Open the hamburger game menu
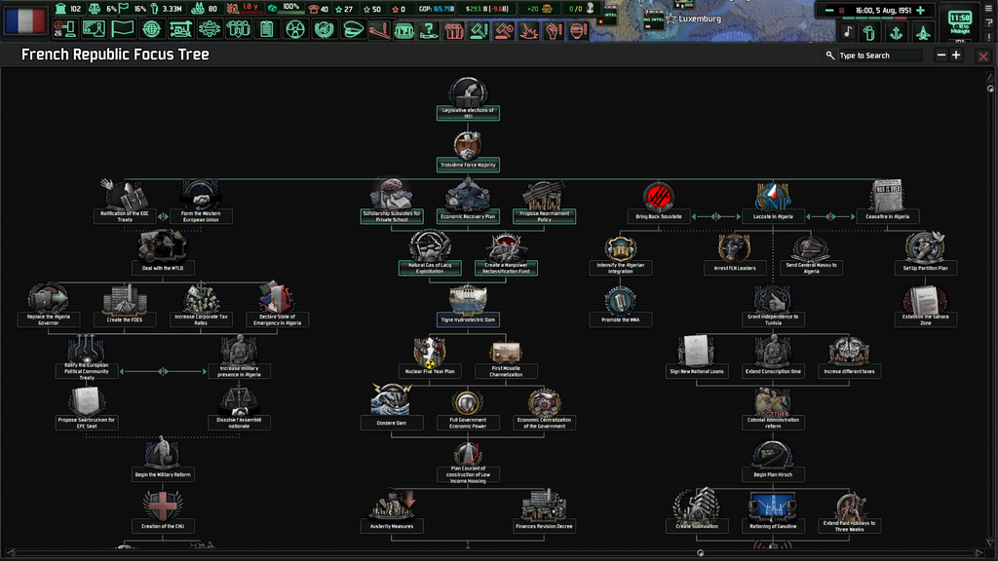Image resolution: width=998 pixels, height=561 pixels. pyautogui.click(x=989, y=8)
